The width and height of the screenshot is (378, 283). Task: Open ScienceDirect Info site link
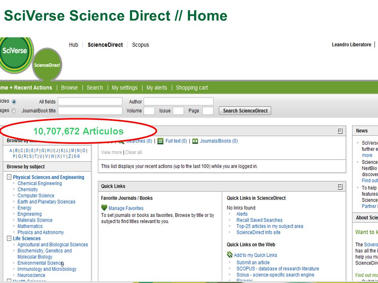(258, 232)
